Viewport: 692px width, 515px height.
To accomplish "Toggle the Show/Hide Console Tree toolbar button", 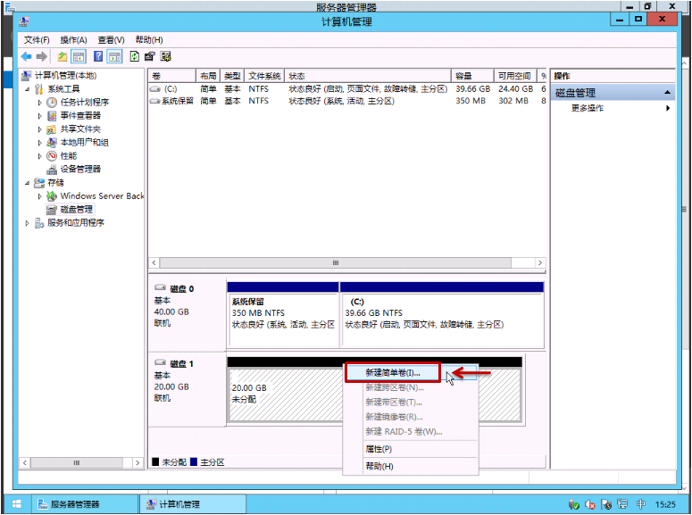I will click(x=79, y=56).
